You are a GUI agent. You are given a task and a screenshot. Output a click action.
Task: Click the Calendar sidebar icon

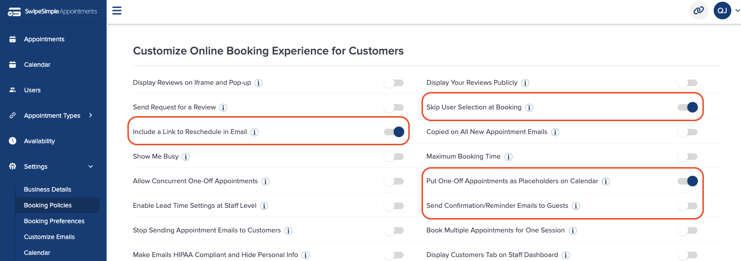pyautogui.click(x=13, y=65)
